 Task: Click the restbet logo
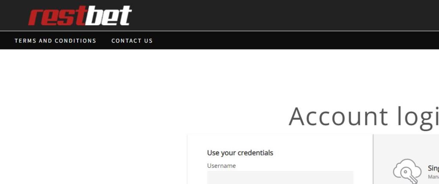pos(80,16)
